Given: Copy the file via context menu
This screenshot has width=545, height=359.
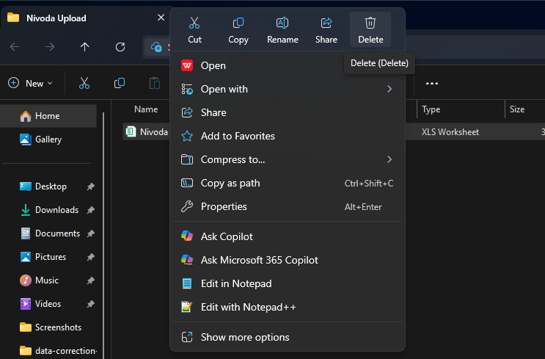Looking at the screenshot, I should coord(238,30).
